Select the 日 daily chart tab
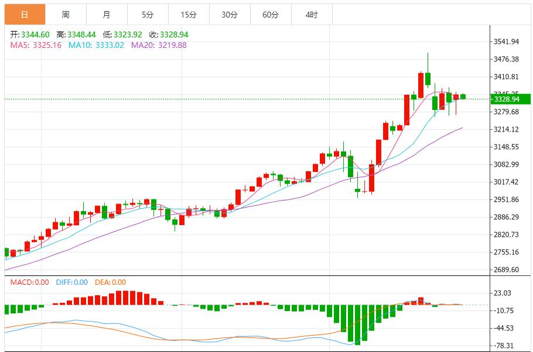Screen dimensions: 533x352 coord(24,15)
